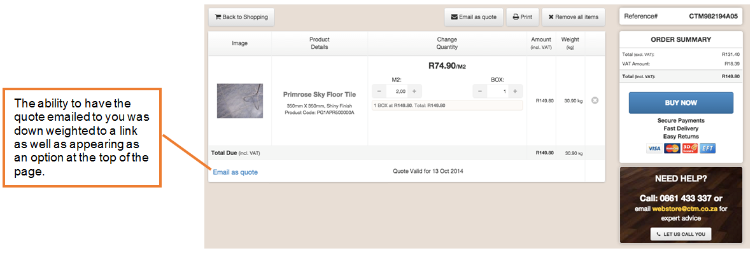
Task: Click the top Email as quote button
Action: [474, 17]
